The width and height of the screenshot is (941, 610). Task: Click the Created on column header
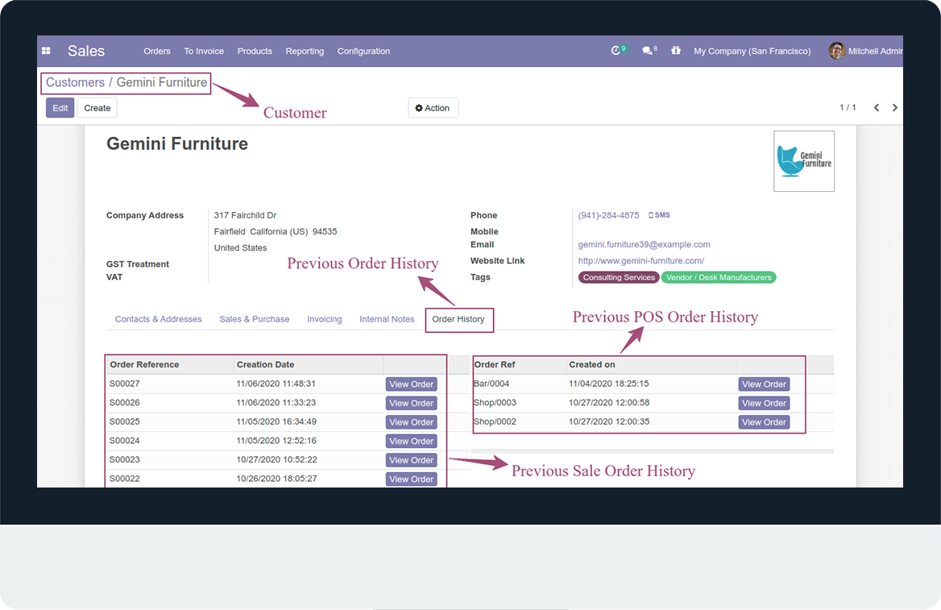click(x=591, y=364)
